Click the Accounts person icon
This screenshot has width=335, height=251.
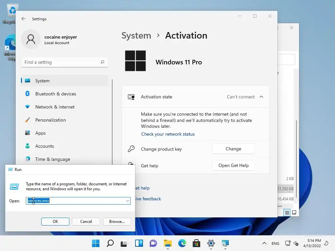27,146
